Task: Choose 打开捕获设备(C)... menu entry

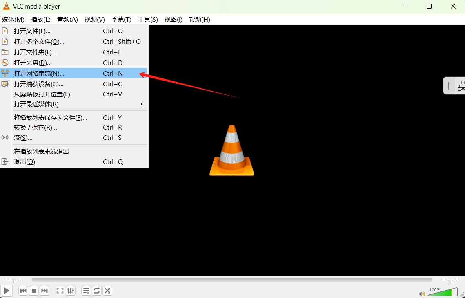Action: [x=74, y=84]
